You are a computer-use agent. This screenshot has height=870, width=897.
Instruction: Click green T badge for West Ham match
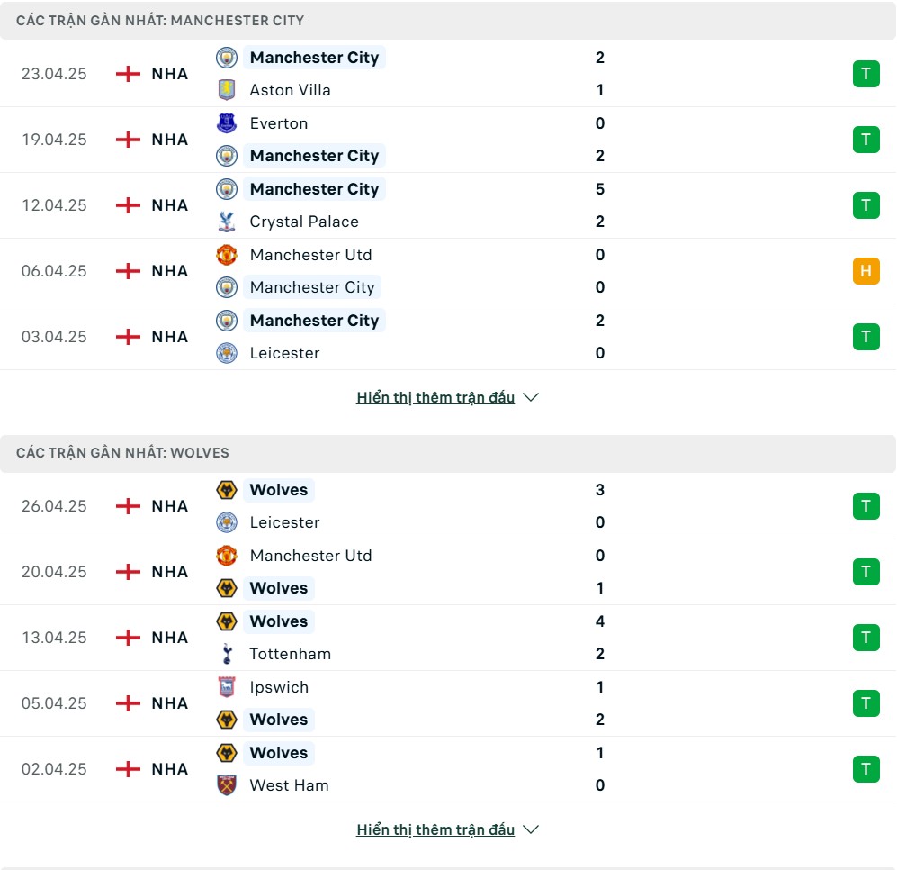tap(866, 768)
